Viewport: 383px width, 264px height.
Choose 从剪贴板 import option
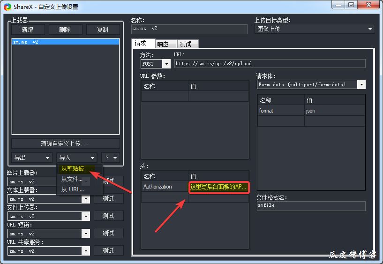73,168
